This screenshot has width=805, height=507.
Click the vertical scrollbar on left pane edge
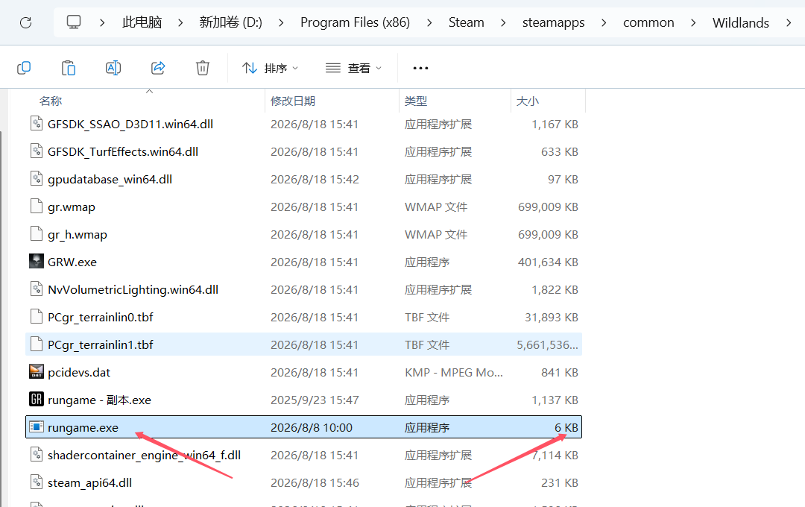[x=1, y=318]
